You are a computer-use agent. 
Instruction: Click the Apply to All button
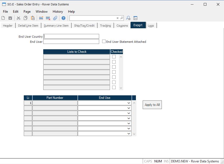[x=152, y=105]
